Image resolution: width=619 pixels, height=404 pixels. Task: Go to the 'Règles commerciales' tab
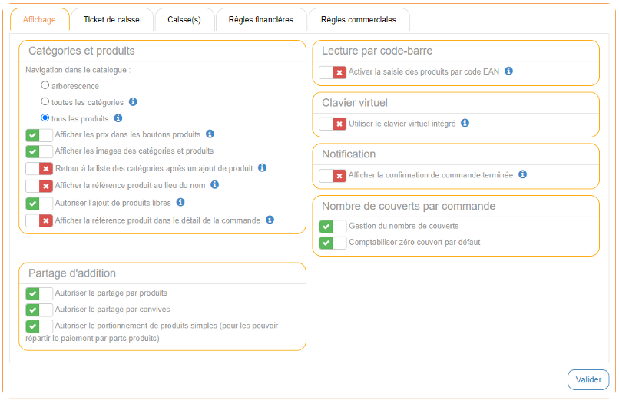[x=358, y=20]
